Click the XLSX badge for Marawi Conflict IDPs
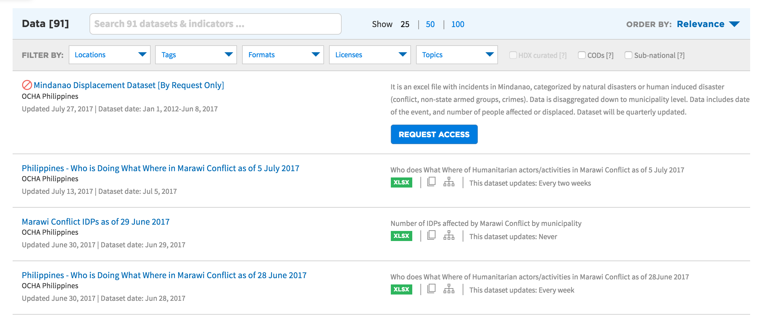This screenshot has height=320, width=764. click(401, 236)
